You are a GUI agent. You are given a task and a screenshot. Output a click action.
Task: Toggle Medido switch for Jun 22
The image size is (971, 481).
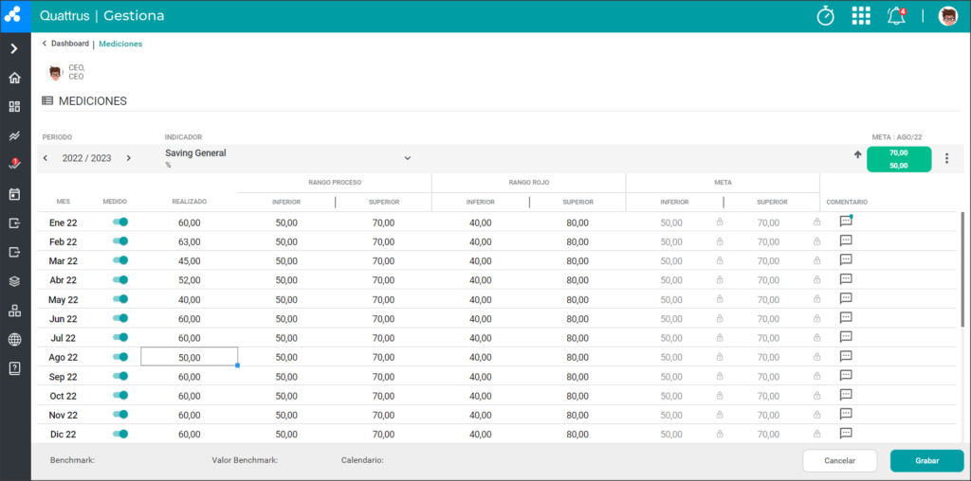(x=120, y=318)
